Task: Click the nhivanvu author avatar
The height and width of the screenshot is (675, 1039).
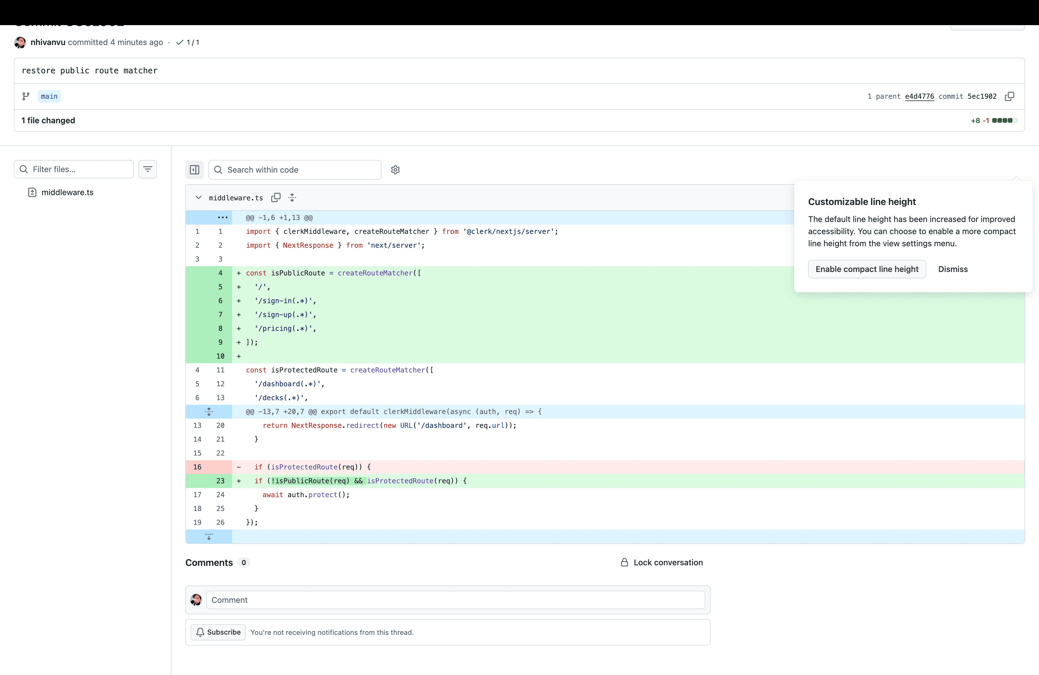Action: (x=20, y=42)
